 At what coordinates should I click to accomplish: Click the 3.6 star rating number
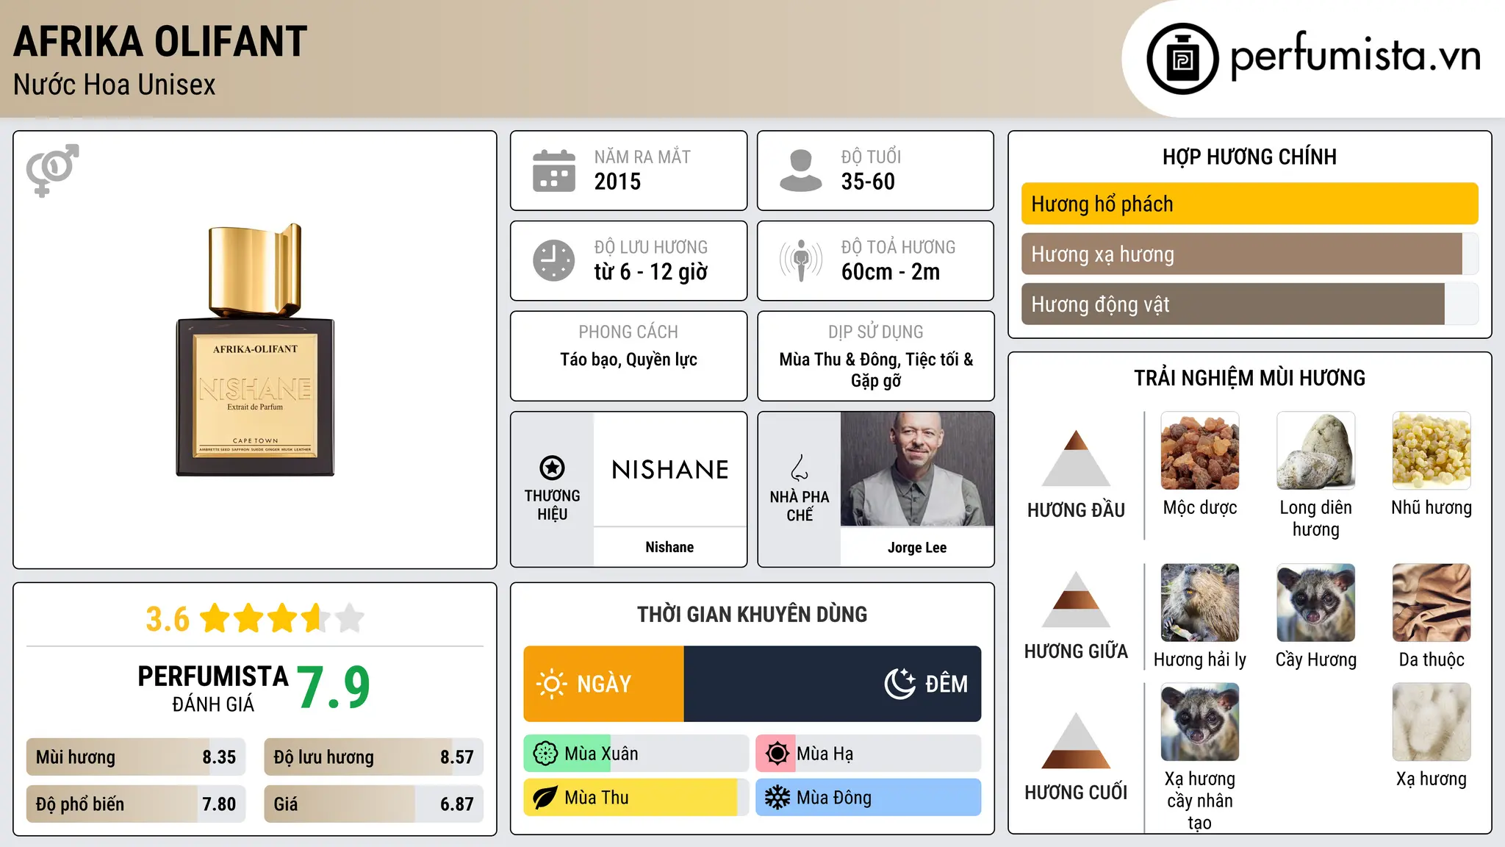pos(168,619)
